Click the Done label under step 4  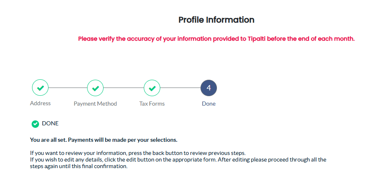point(209,104)
